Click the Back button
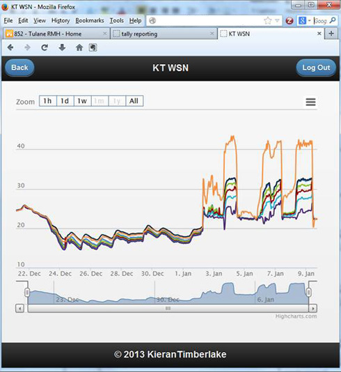 coord(19,68)
